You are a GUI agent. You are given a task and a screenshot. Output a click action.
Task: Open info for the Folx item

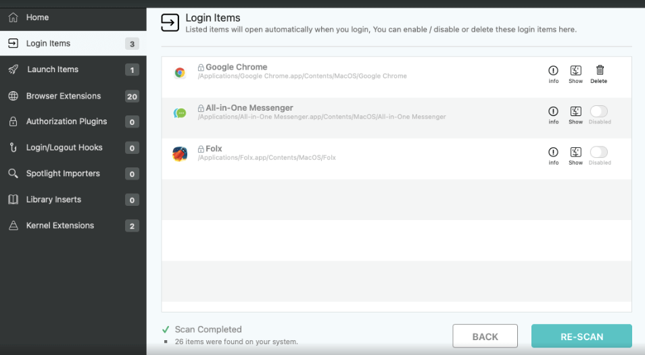(x=553, y=153)
